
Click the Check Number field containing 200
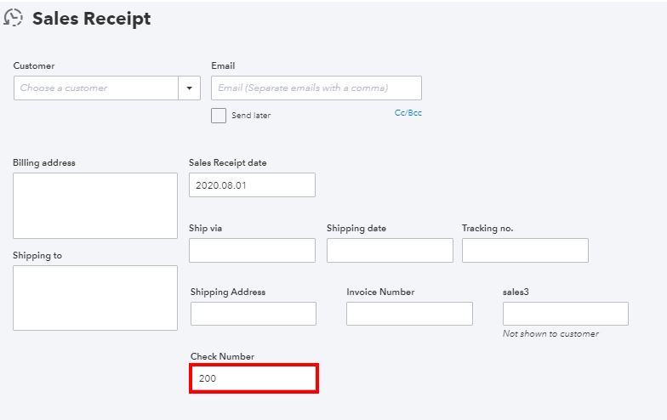coord(254,378)
